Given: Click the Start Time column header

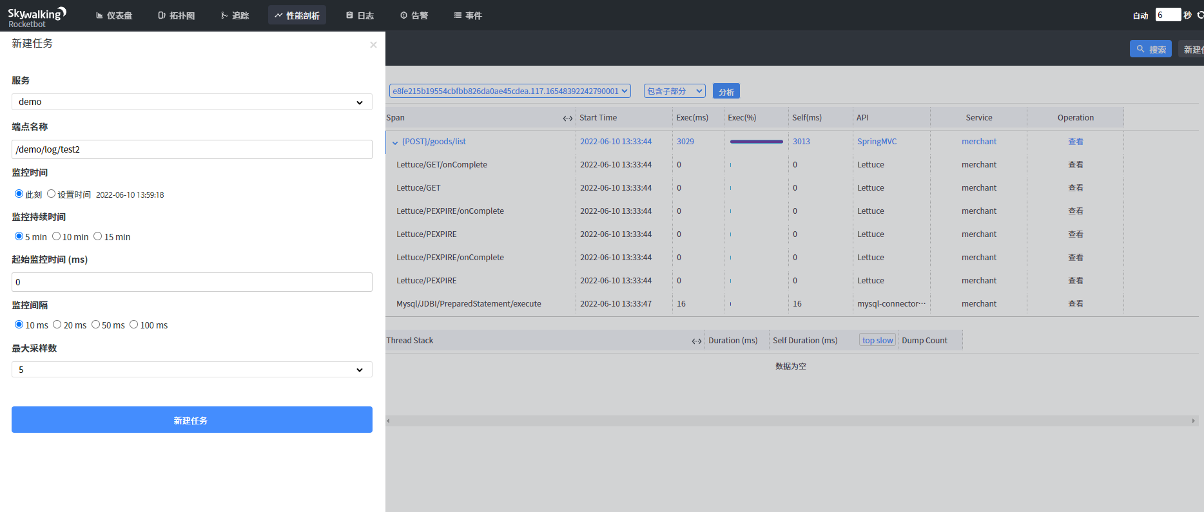Looking at the screenshot, I should click(598, 118).
